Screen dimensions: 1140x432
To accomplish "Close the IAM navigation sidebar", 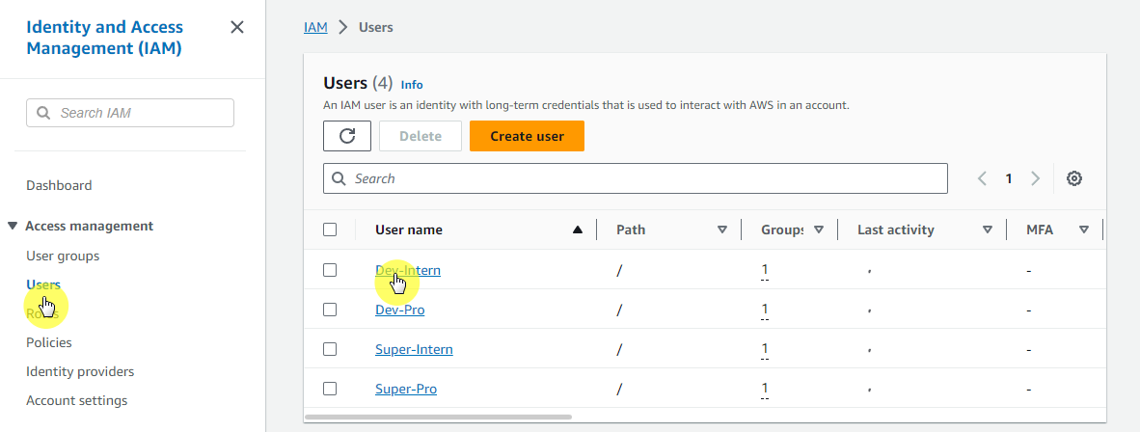I will (x=237, y=28).
